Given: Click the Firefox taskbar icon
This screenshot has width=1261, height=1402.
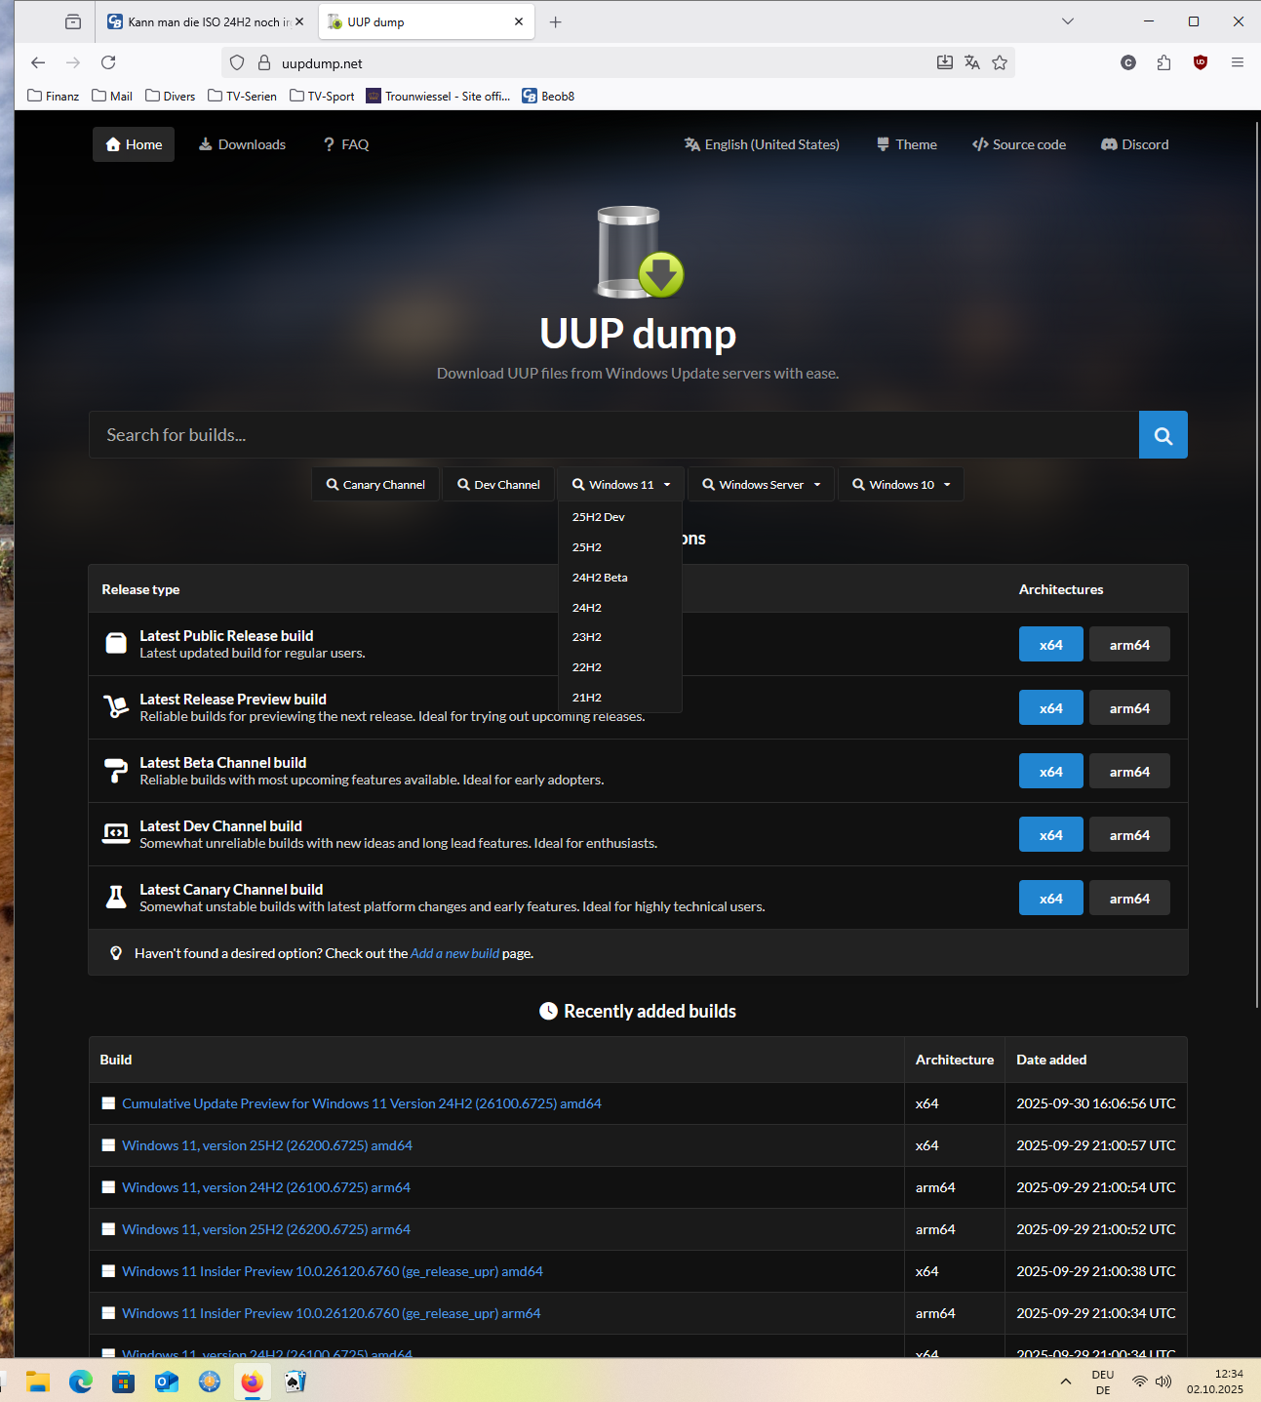Looking at the screenshot, I should point(253,1382).
